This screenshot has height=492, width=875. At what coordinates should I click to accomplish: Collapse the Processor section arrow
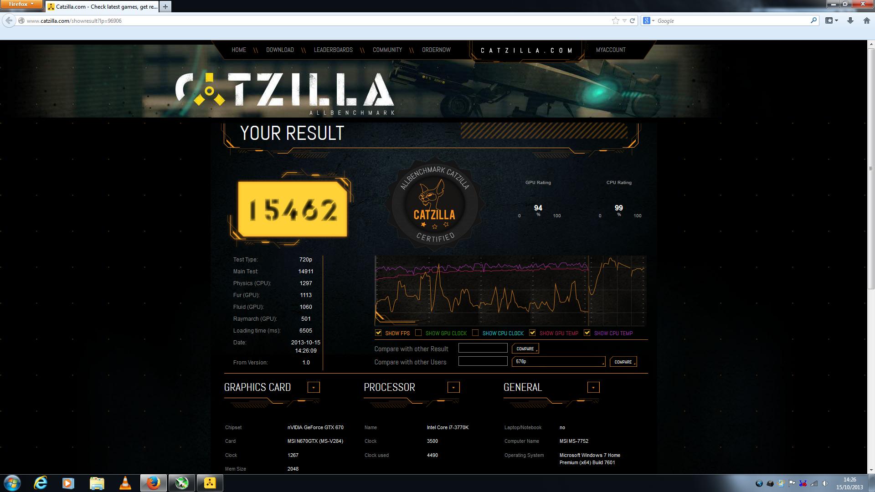[x=453, y=387]
